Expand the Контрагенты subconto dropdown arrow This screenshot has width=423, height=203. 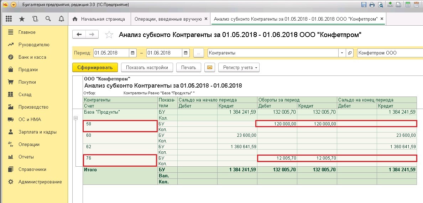tap(342, 53)
